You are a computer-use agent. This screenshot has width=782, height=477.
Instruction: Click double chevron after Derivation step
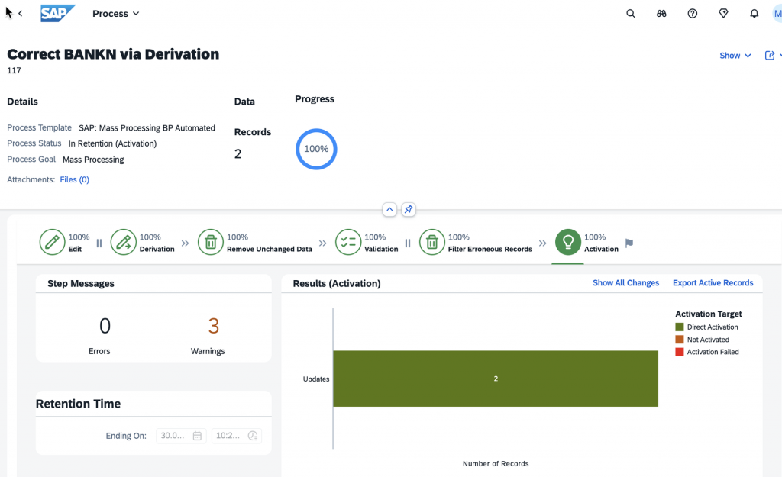coord(186,243)
